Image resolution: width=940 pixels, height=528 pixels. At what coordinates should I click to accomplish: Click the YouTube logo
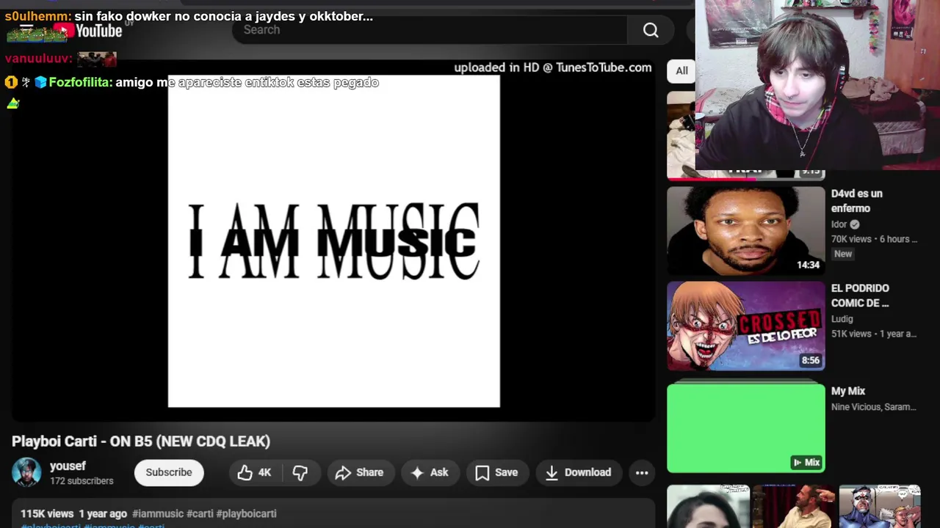(87, 31)
